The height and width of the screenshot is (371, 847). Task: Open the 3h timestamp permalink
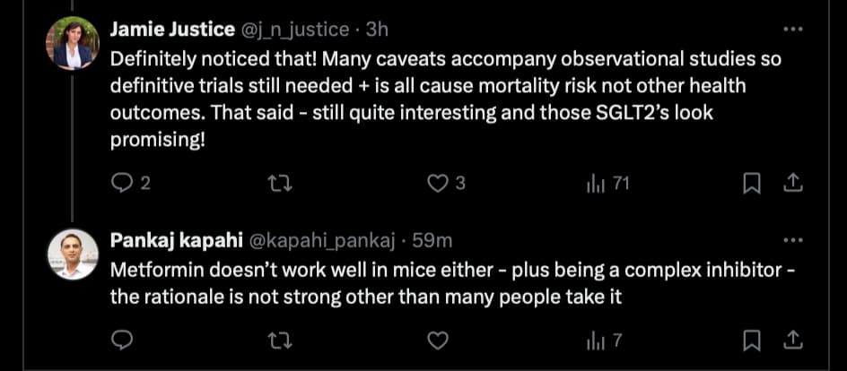click(x=377, y=30)
